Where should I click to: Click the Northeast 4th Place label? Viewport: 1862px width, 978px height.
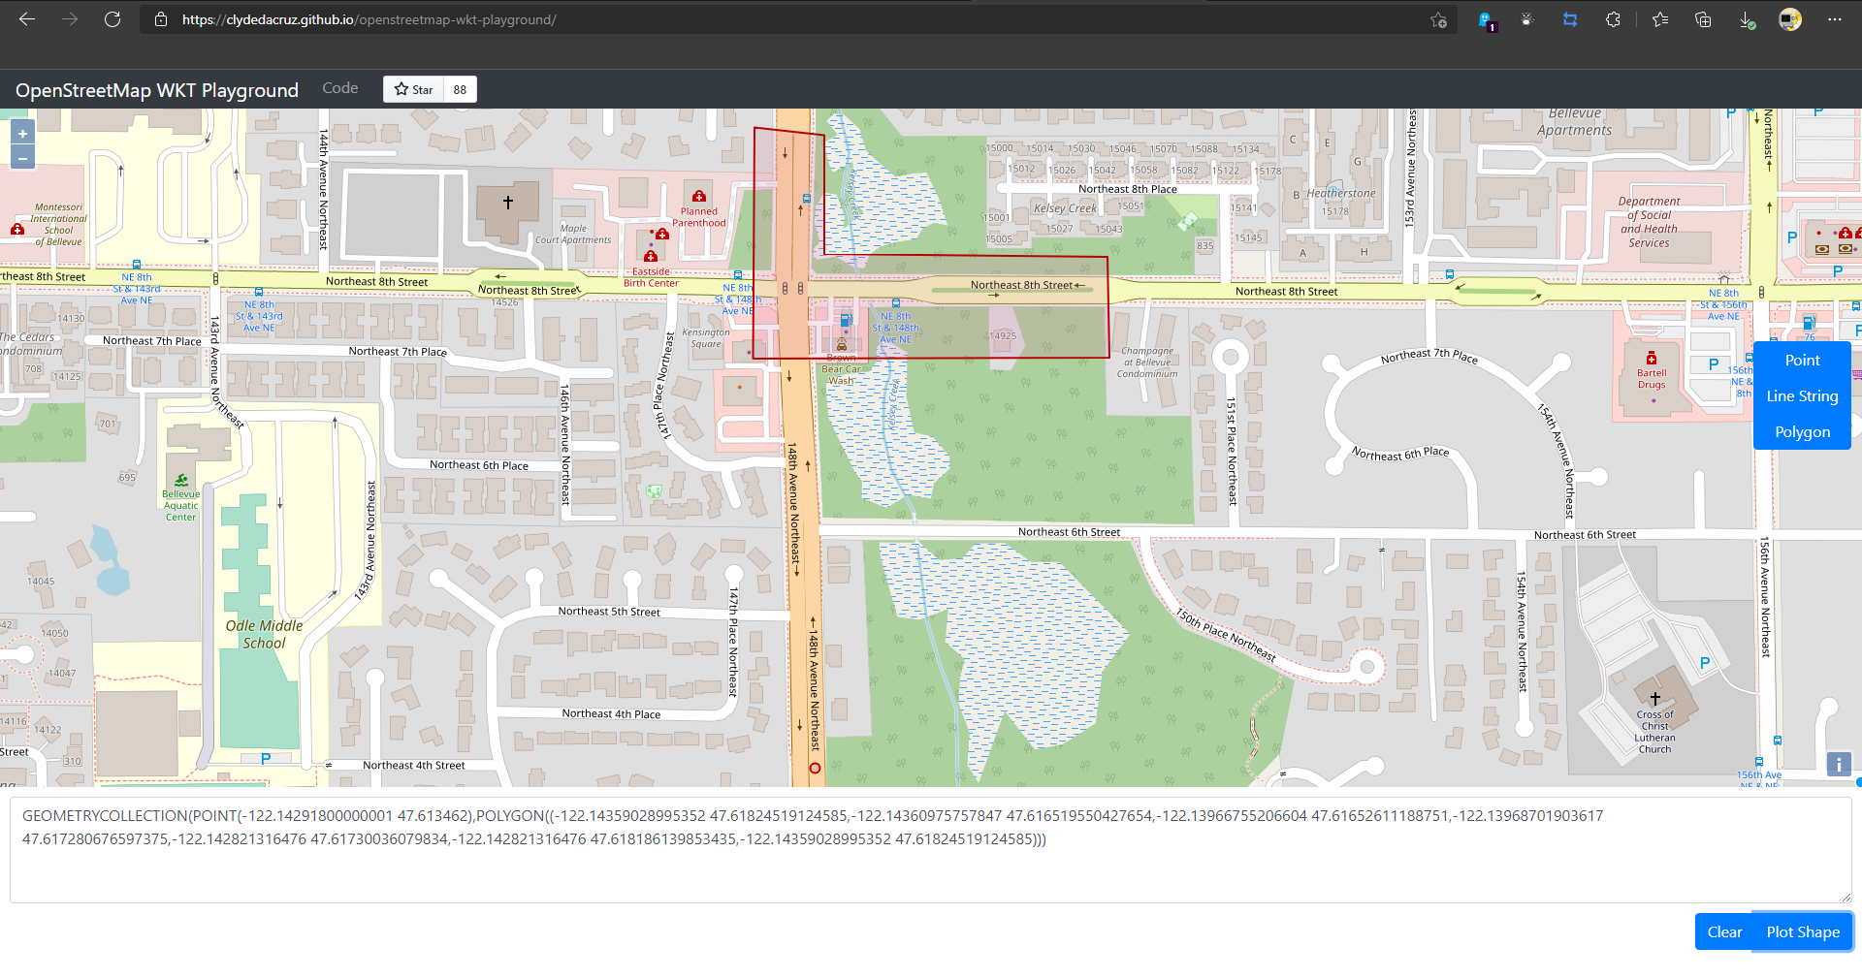pyautogui.click(x=611, y=713)
